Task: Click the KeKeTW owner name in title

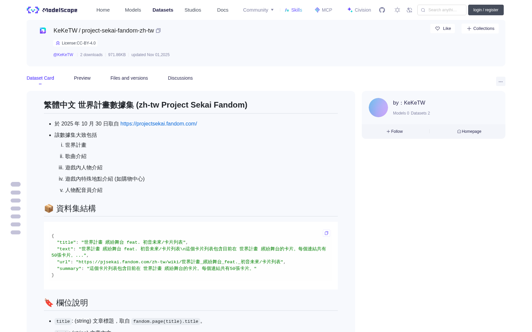Action: (x=66, y=31)
